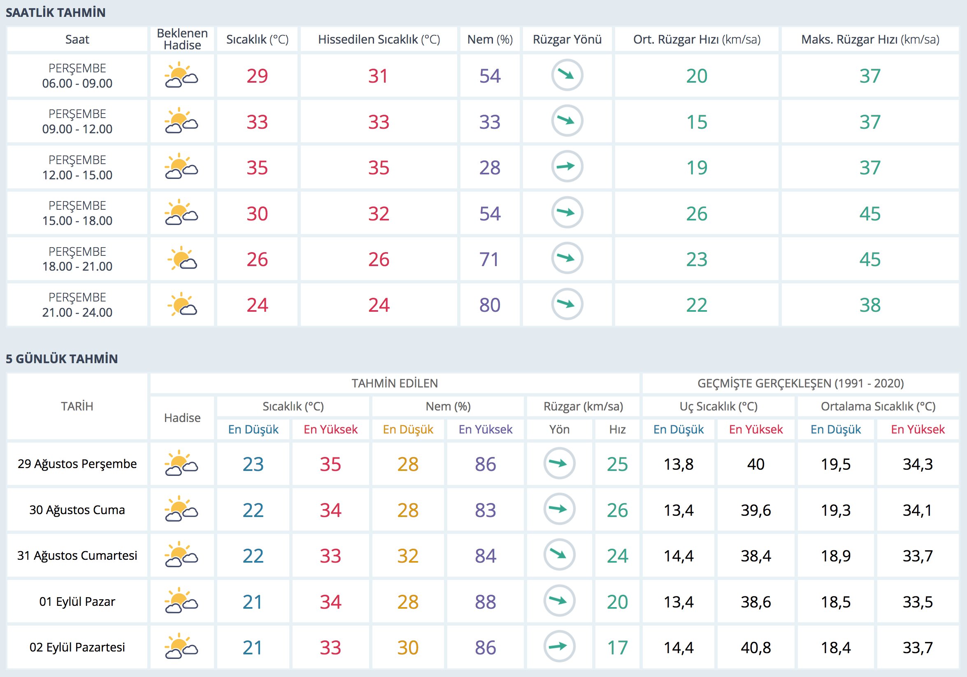The width and height of the screenshot is (967, 677).
Task: Click the 31 Ağustos Cumartesi date cell
Action: pyautogui.click(x=77, y=555)
